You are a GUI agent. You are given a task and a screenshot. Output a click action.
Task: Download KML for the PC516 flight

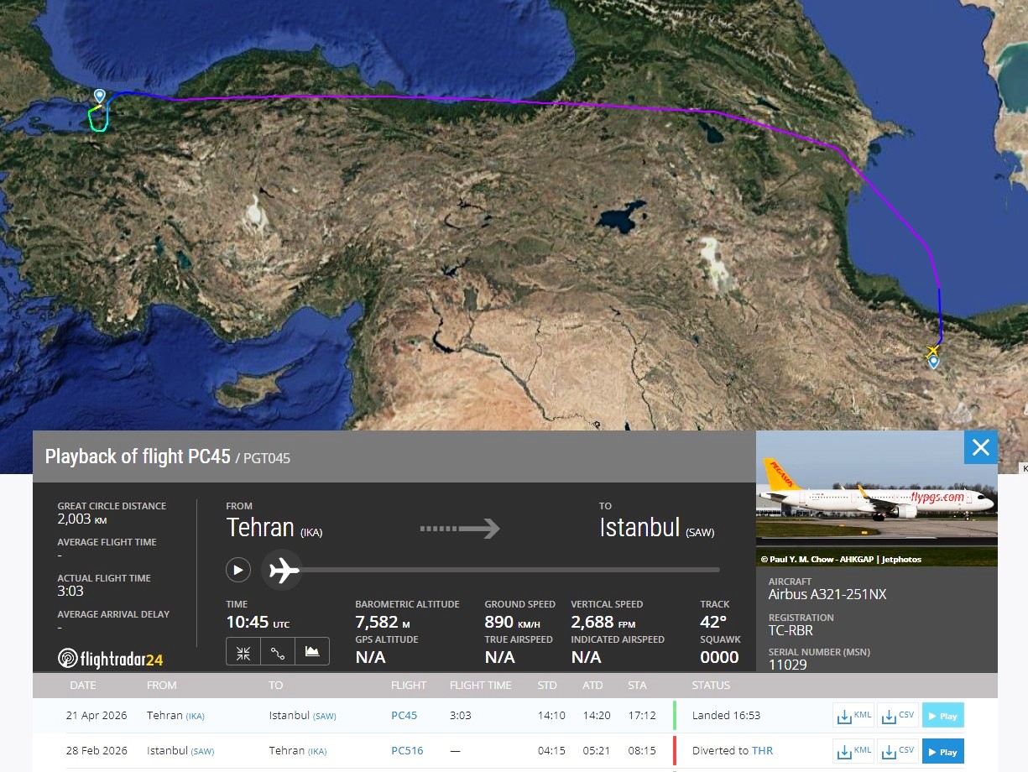[x=854, y=751]
